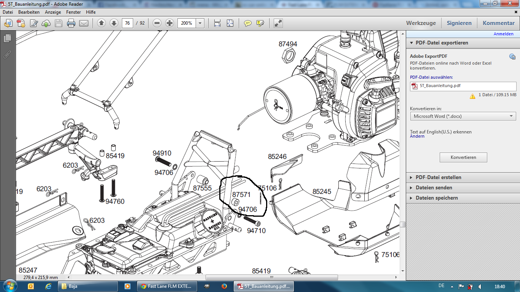
Task: Show hidden system tray icons
Action: [452, 286]
